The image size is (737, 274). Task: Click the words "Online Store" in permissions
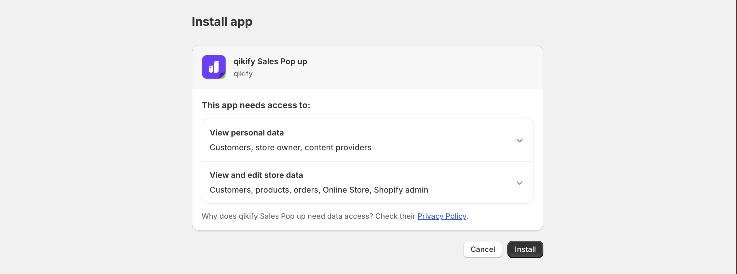pos(346,190)
